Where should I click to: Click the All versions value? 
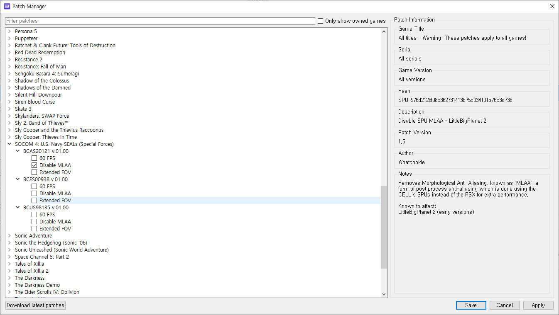[412, 80]
